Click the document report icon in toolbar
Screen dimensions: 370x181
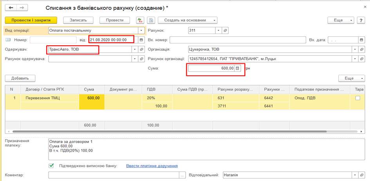pyautogui.click(x=151, y=20)
